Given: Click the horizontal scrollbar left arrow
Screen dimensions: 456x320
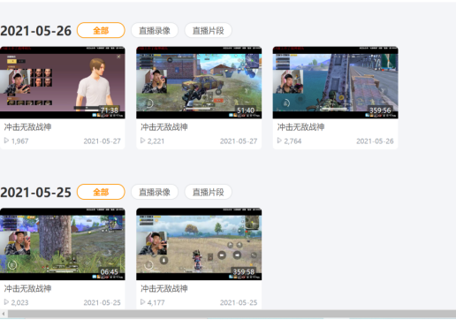Looking at the screenshot, I should [x=4, y=314].
